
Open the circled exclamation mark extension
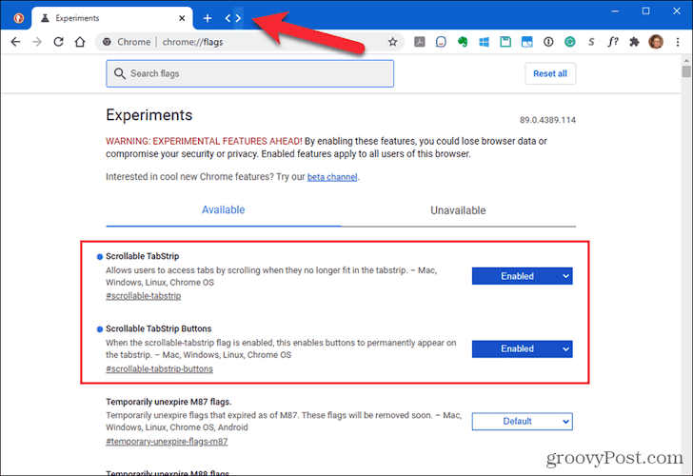point(548,42)
